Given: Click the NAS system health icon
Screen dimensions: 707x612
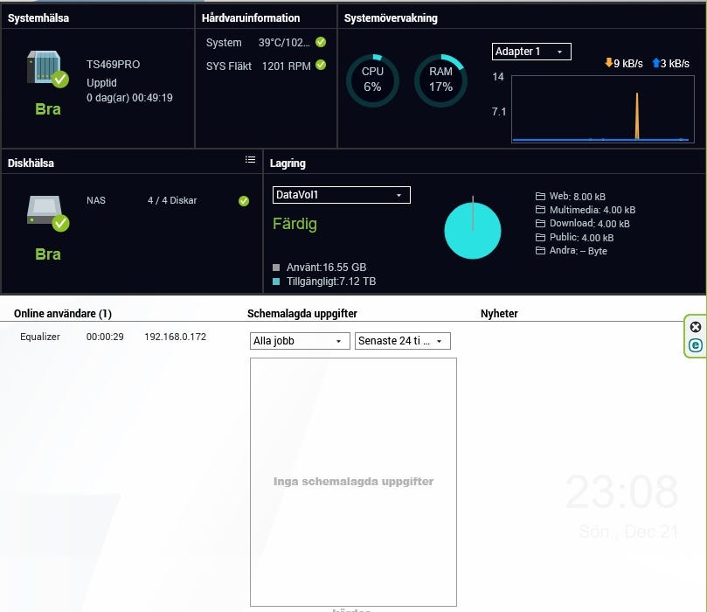Looking at the screenshot, I should (46, 69).
